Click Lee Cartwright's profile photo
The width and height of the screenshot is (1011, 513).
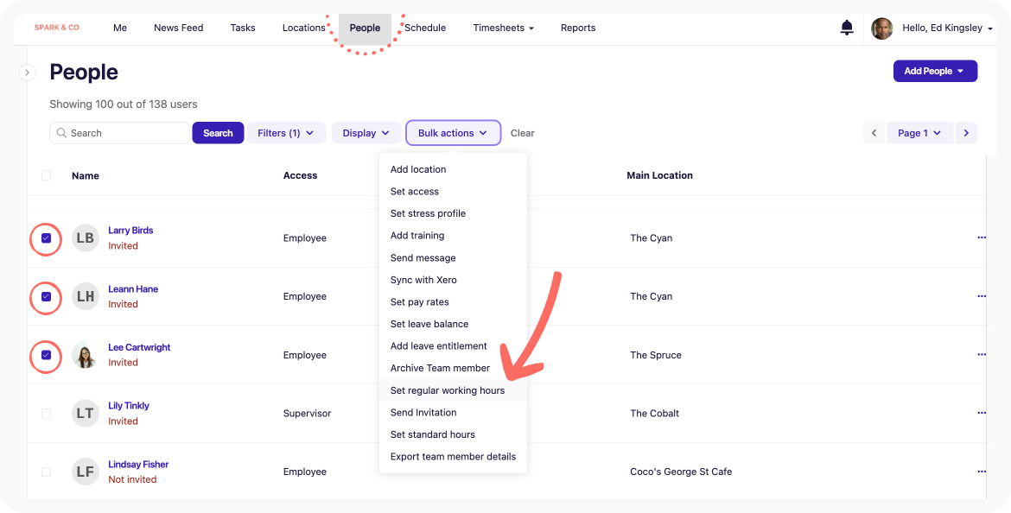click(86, 355)
